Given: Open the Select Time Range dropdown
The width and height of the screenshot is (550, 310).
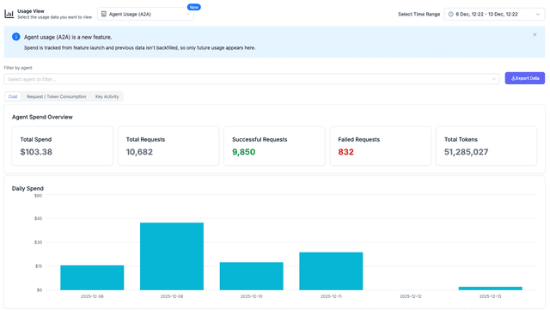Looking at the screenshot, I should (x=494, y=15).
